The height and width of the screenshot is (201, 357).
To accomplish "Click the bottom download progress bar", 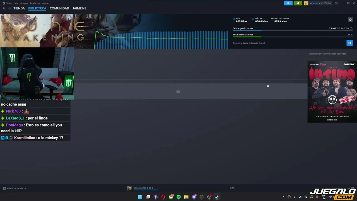I will click(x=184, y=190).
